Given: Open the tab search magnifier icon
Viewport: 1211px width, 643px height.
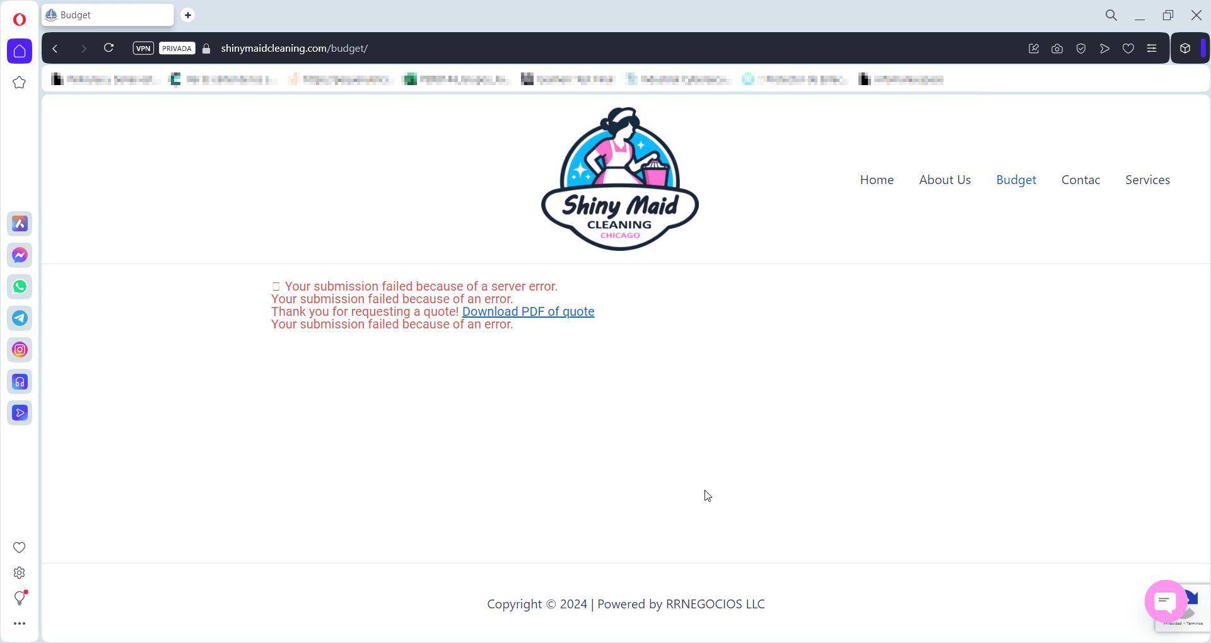Looking at the screenshot, I should pos(1111,15).
